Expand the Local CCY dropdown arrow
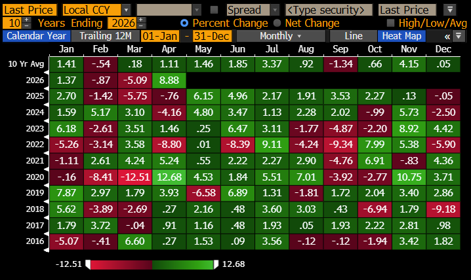The image size is (471, 280). click(x=126, y=10)
